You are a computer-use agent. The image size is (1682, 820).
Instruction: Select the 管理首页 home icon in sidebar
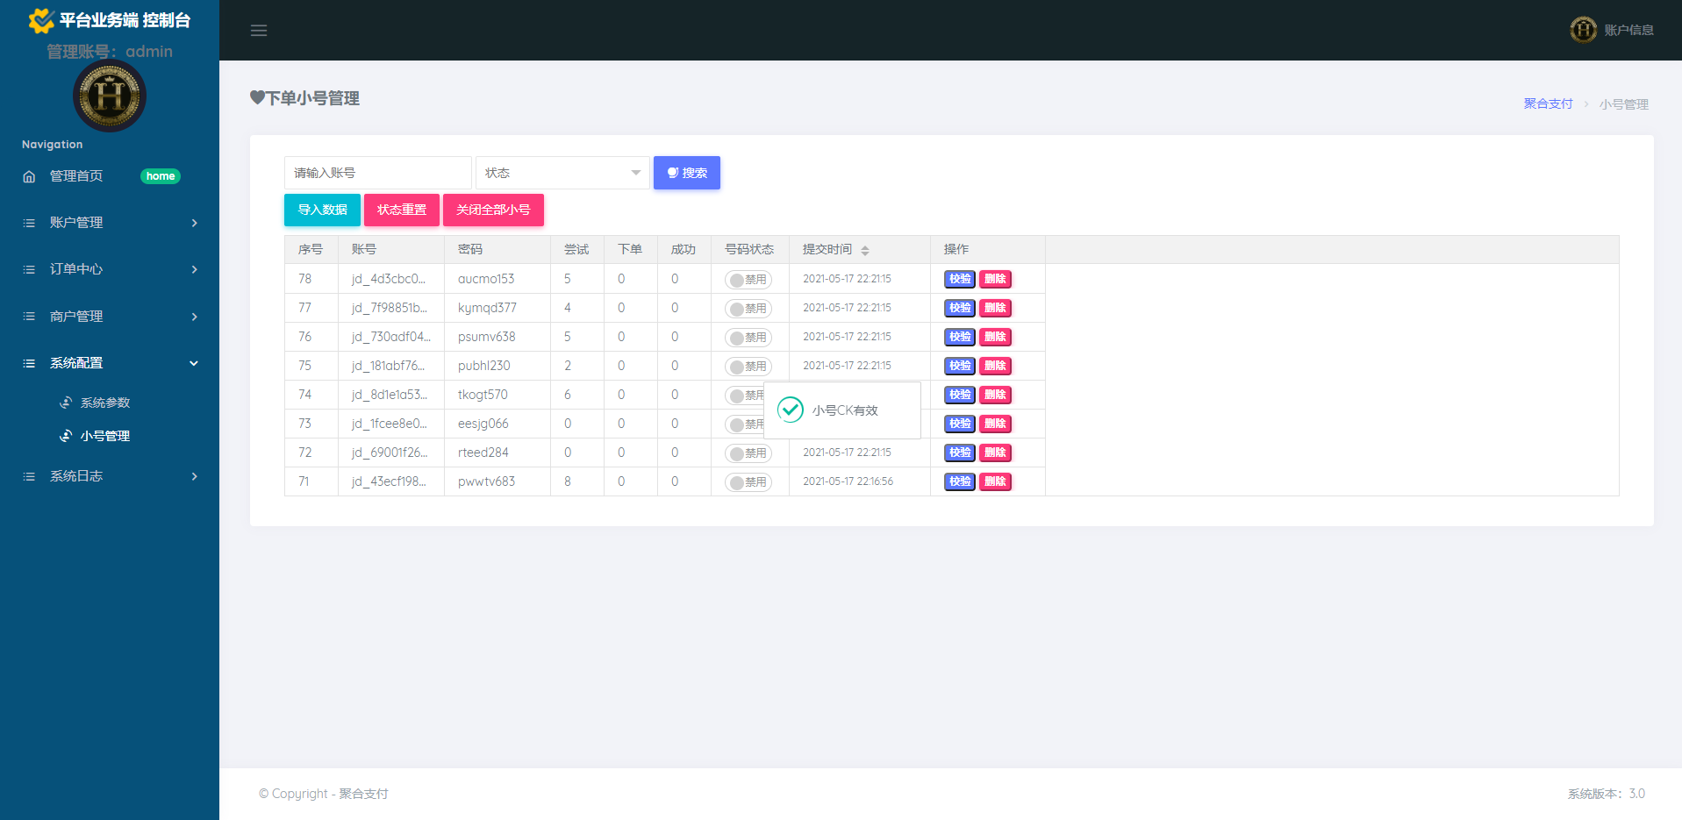point(28,175)
